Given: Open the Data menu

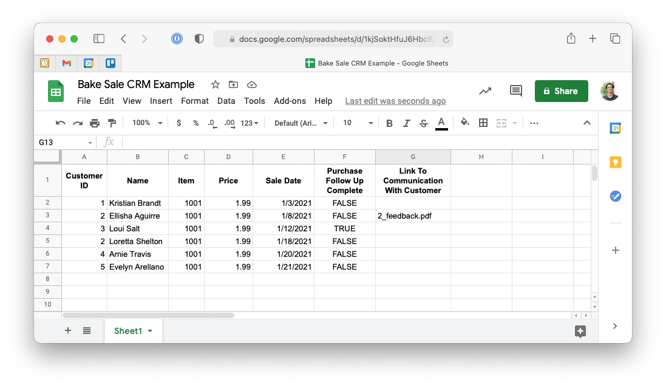Looking at the screenshot, I should [226, 101].
